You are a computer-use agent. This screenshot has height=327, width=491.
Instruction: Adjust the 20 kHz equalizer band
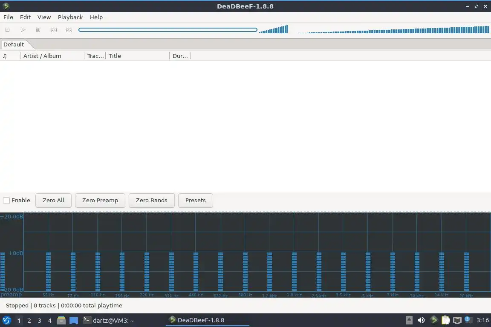[x=466, y=272]
